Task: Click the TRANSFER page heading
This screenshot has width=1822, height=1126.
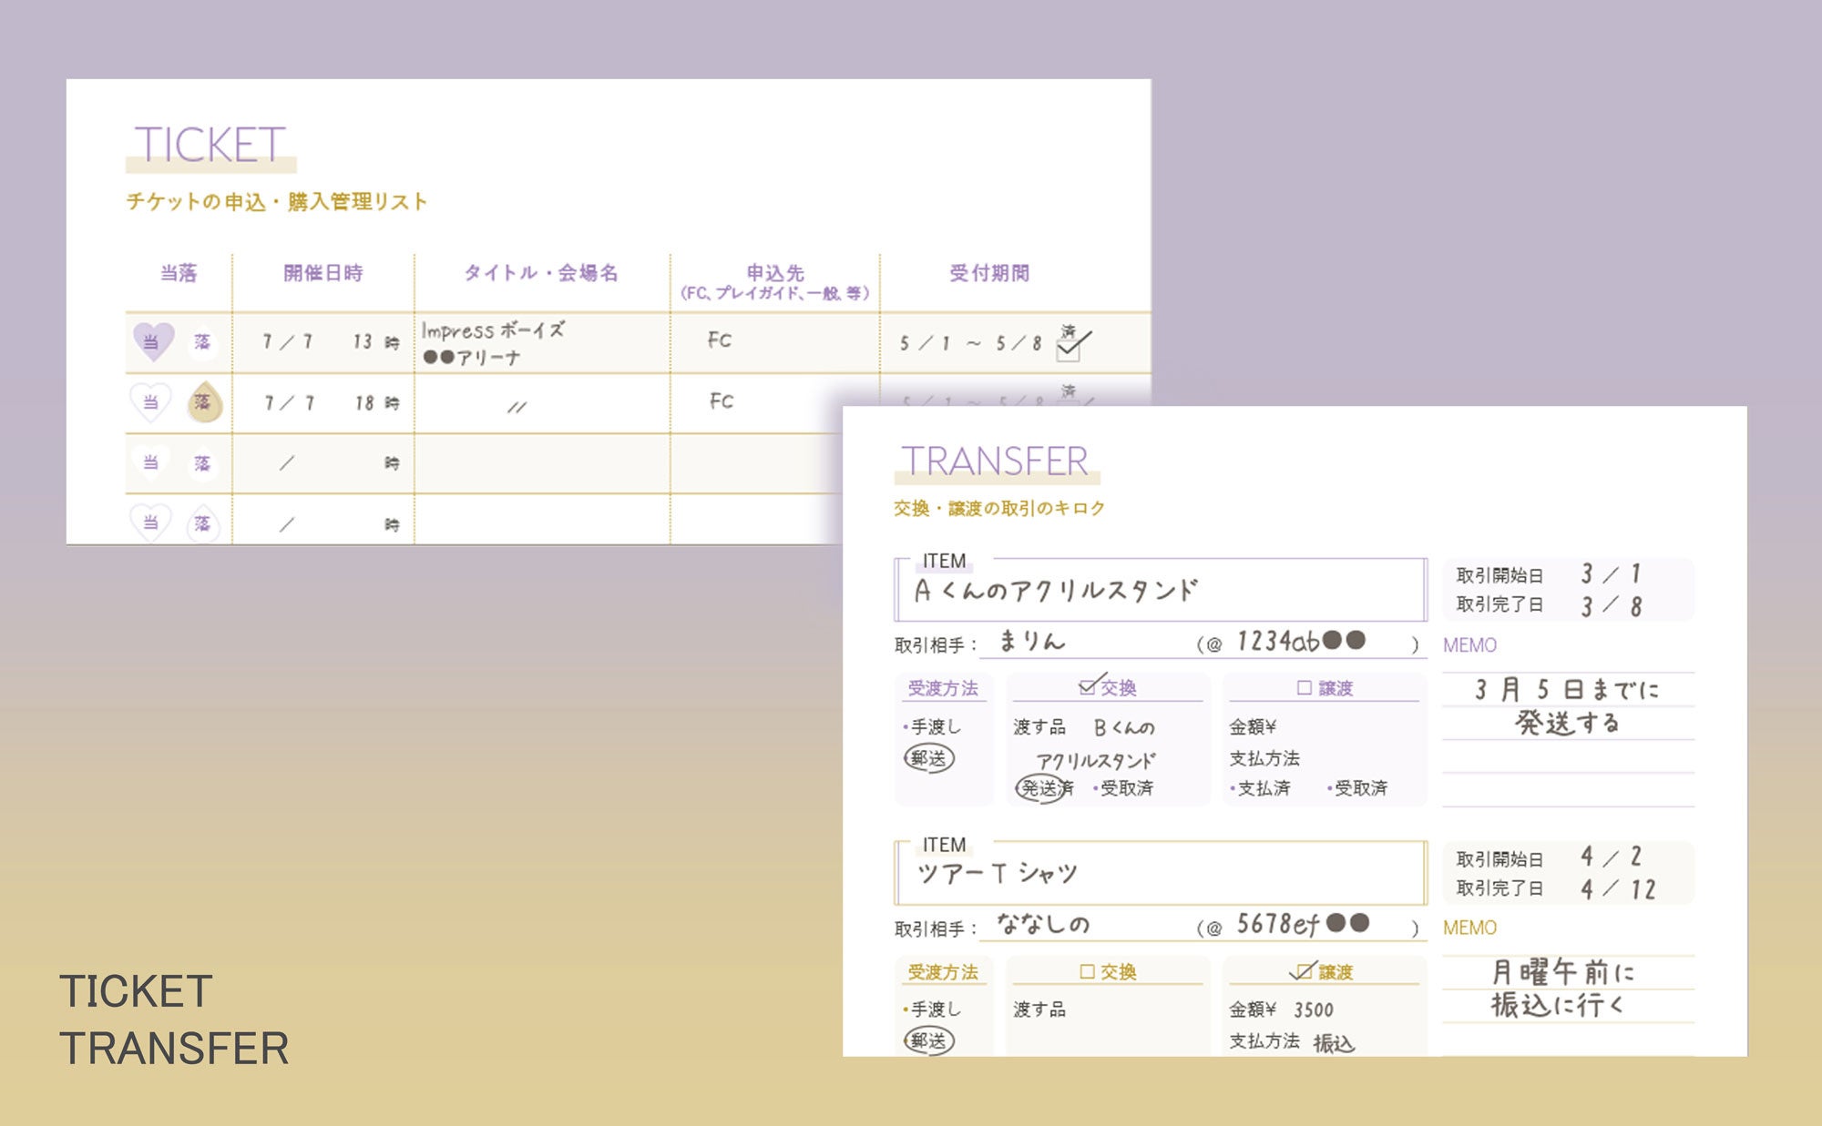Action: click(995, 462)
